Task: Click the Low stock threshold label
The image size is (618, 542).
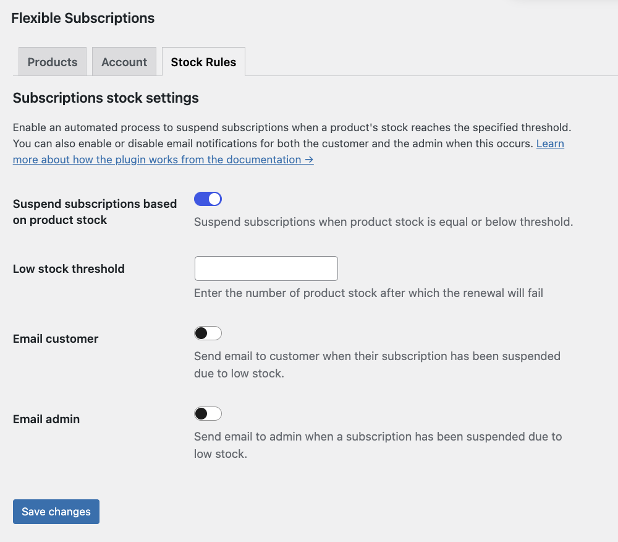Action: (69, 269)
